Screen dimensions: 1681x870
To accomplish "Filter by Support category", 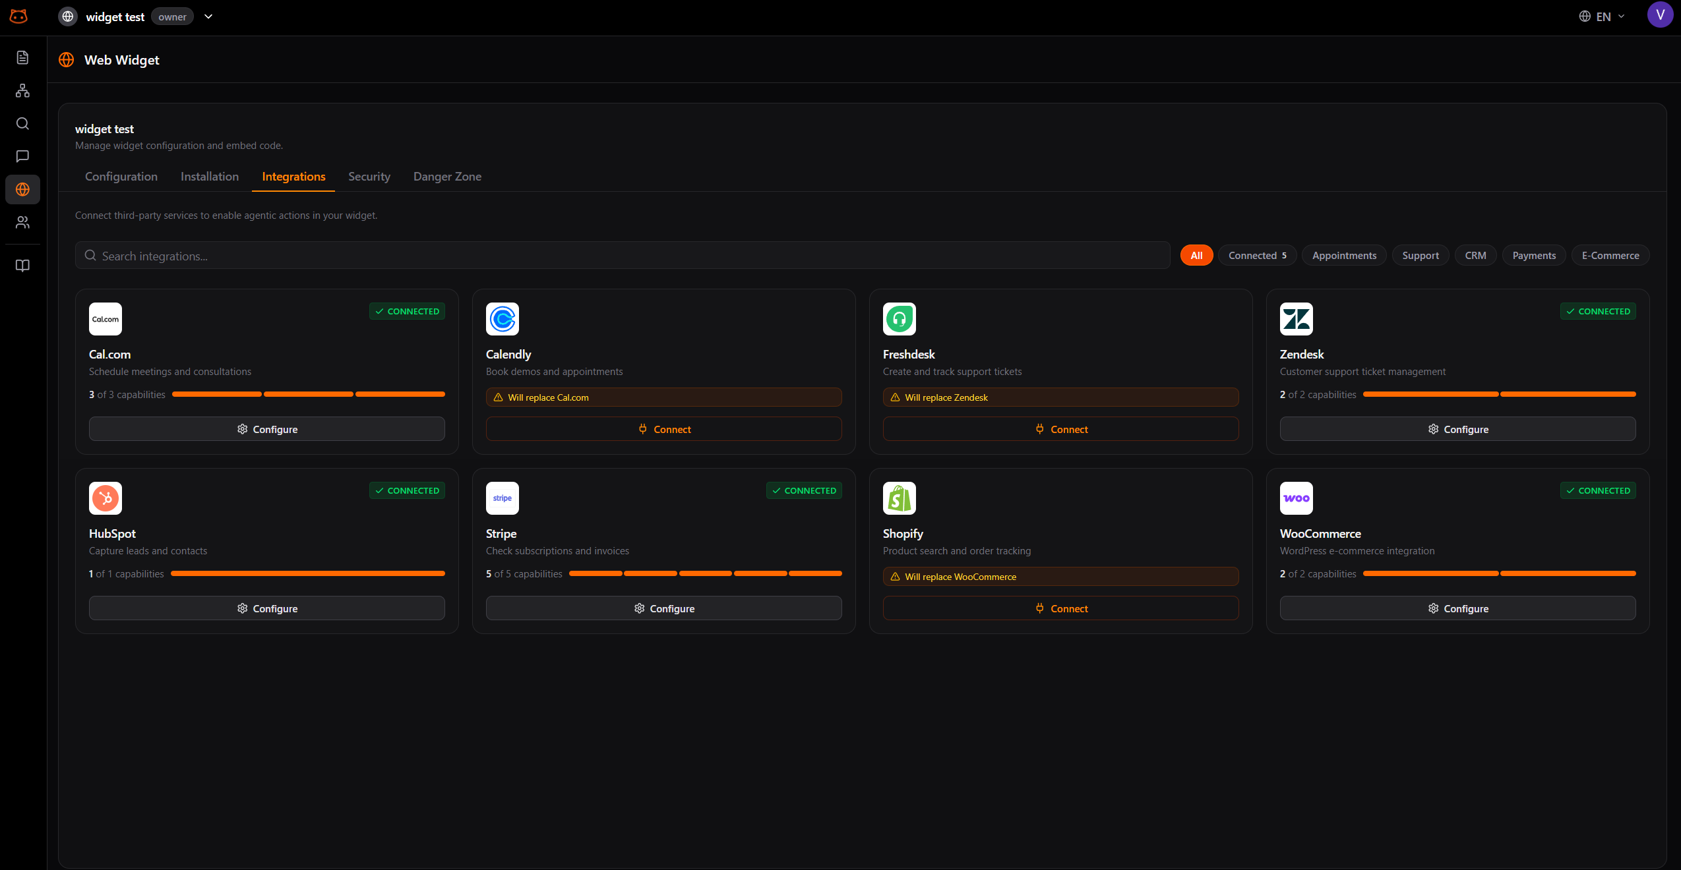I will pos(1421,255).
